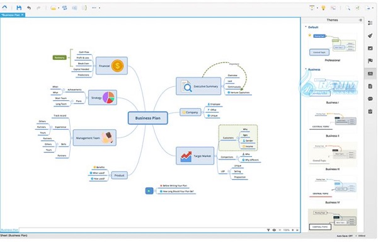This screenshot has height=242, width=378.
Task: Click the zoom in plus button
Action: [293, 230]
